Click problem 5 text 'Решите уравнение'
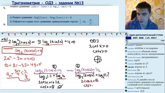The image size is (165, 93). (20, 7)
